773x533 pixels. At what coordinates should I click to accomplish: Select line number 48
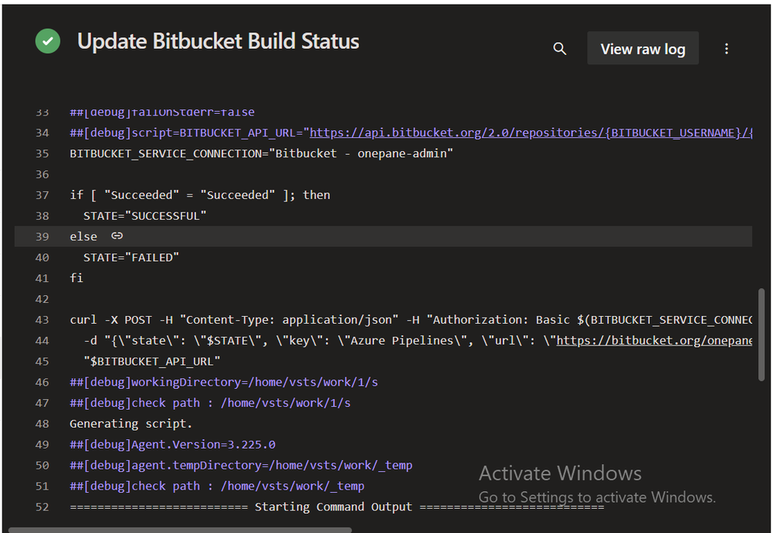coord(43,424)
